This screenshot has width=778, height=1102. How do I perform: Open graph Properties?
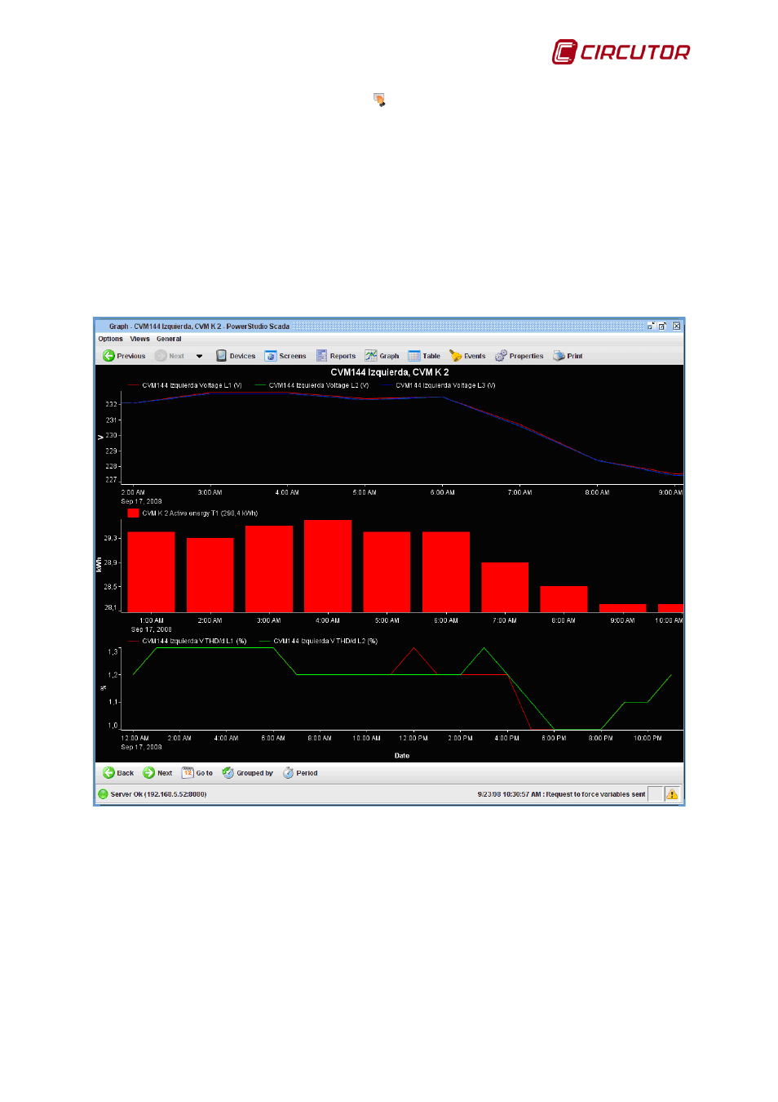tap(519, 356)
